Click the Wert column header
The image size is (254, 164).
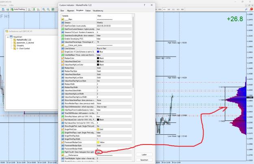click(x=114, y=16)
